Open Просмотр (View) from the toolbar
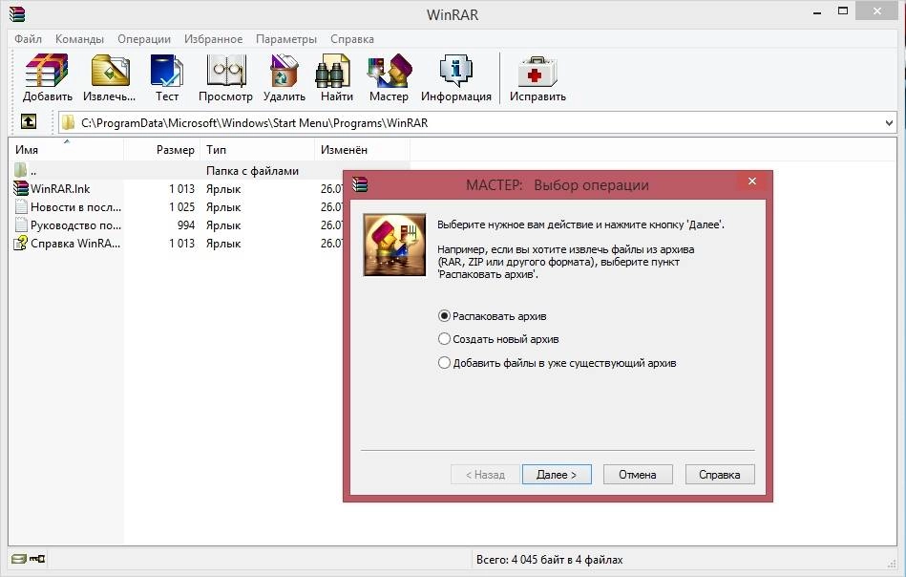The image size is (906, 577). [x=226, y=71]
